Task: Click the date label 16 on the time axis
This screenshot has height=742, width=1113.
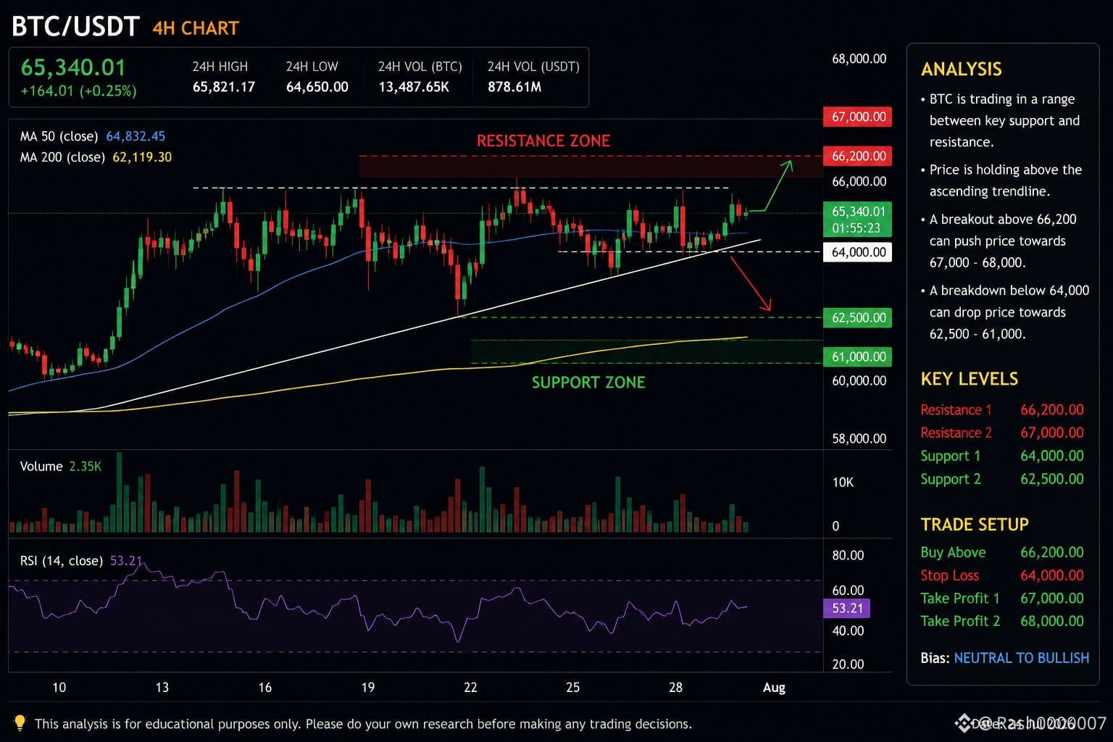Action: 264,688
